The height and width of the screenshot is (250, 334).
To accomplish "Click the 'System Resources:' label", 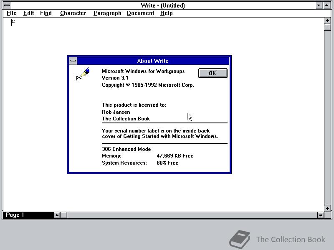I will click(x=124, y=163).
